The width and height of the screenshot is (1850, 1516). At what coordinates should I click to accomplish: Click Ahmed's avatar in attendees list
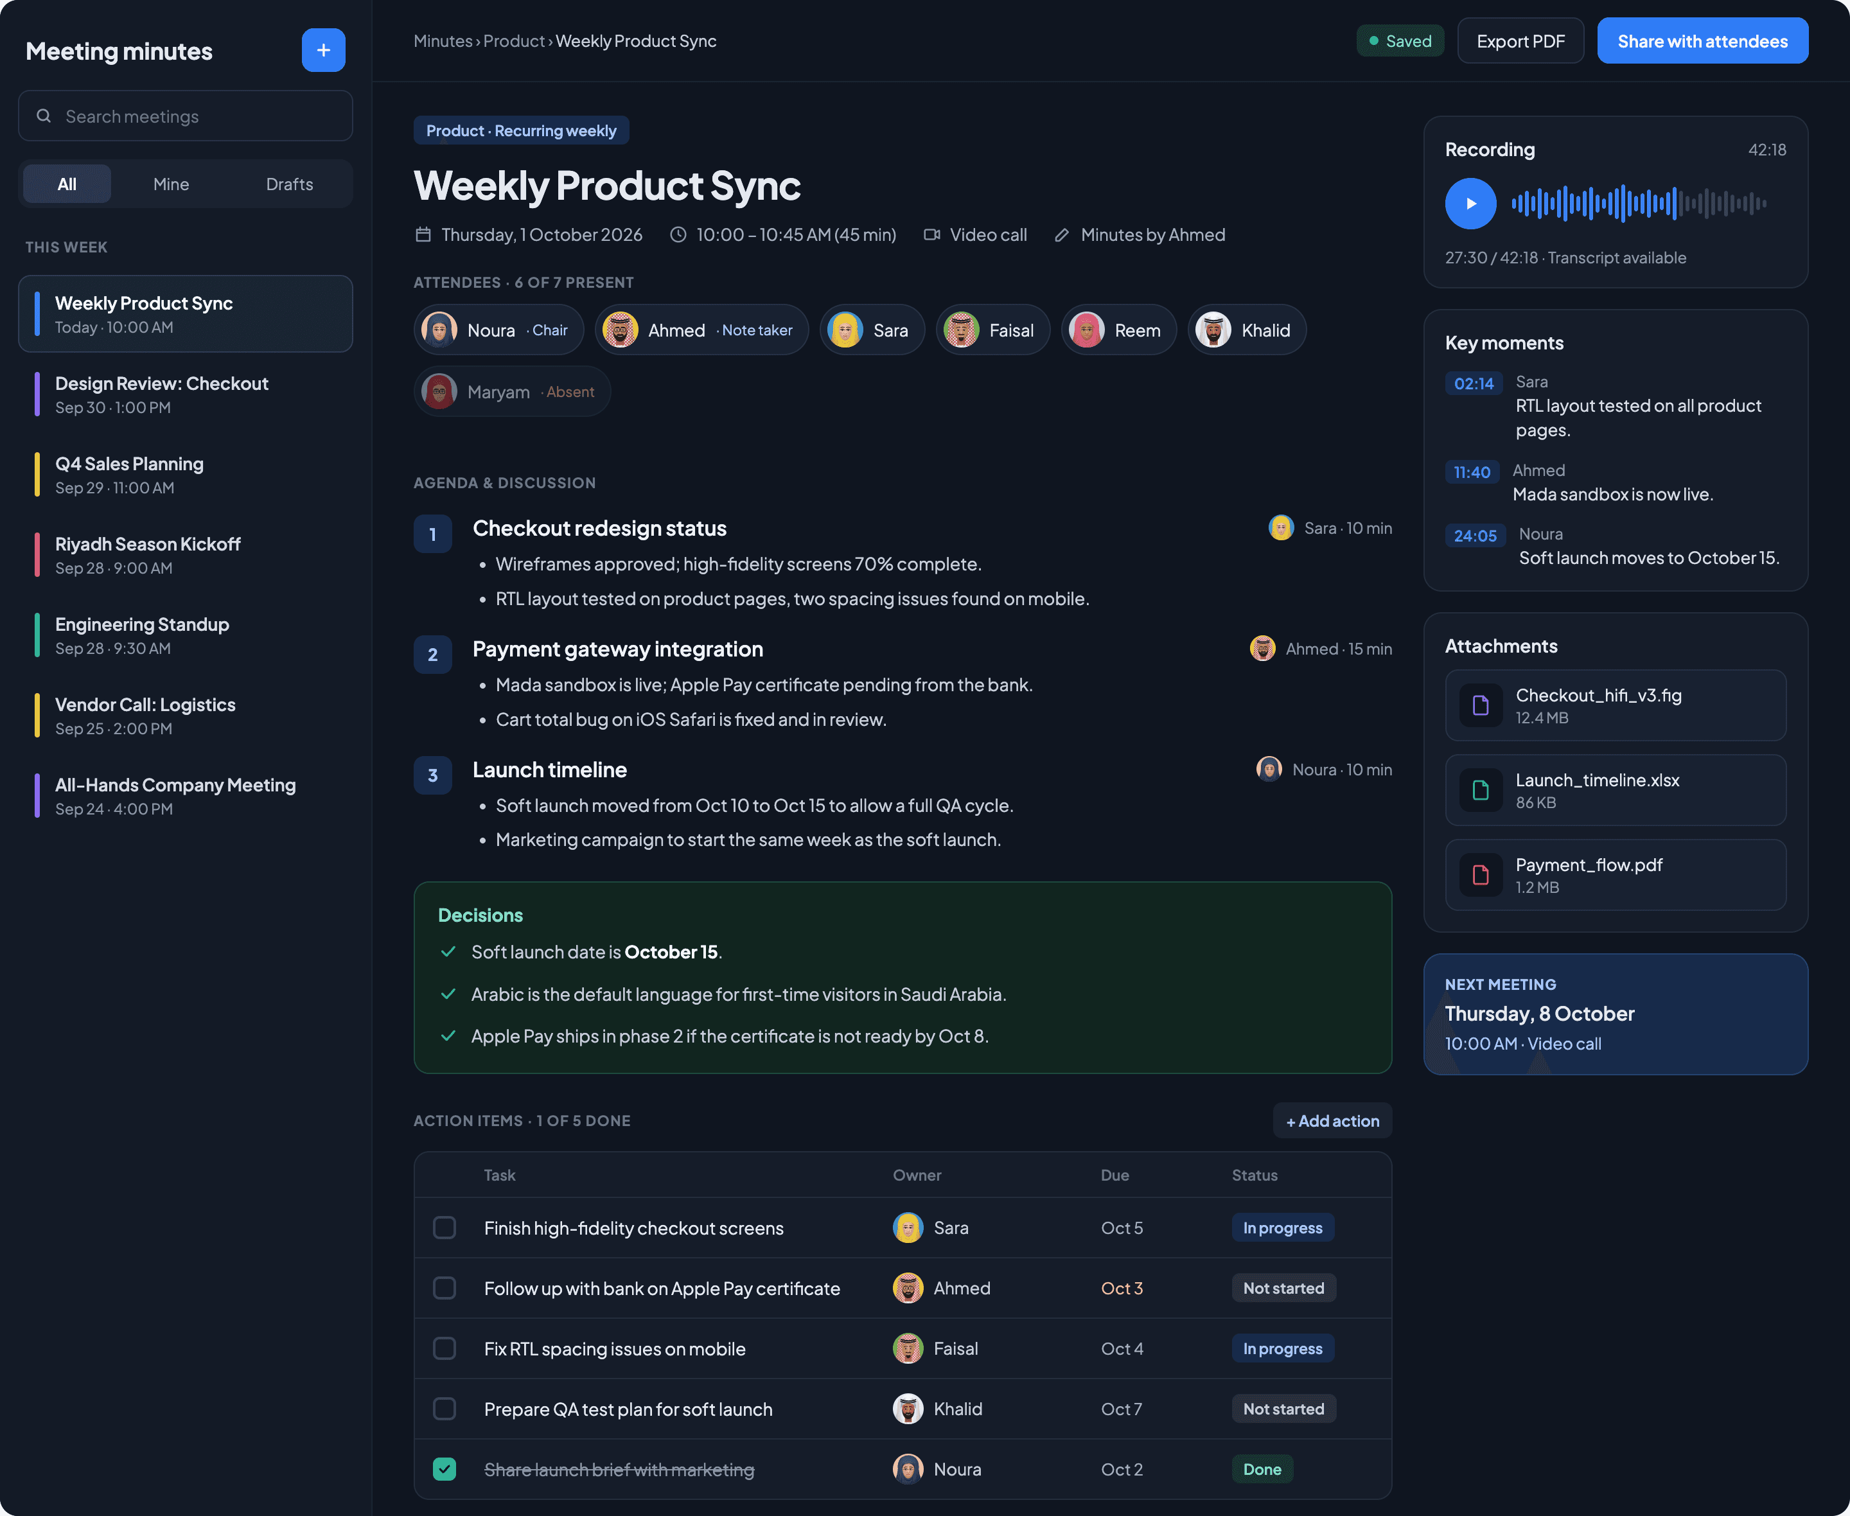(620, 330)
